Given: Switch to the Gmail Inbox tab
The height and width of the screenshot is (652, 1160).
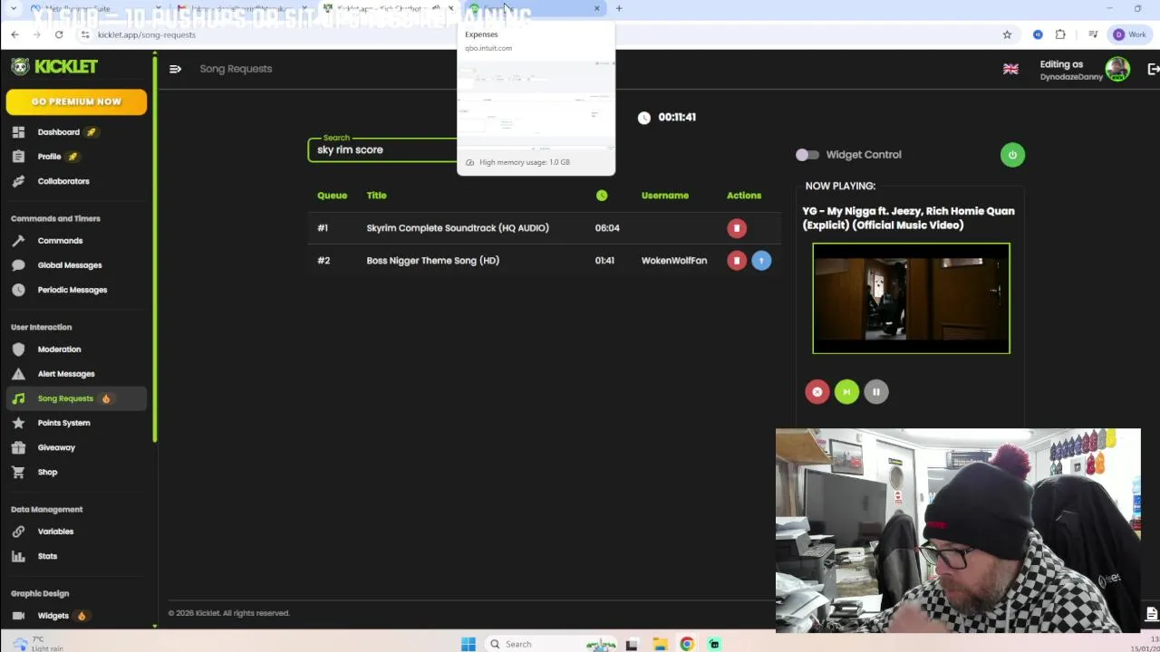Looking at the screenshot, I should pos(242,9).
